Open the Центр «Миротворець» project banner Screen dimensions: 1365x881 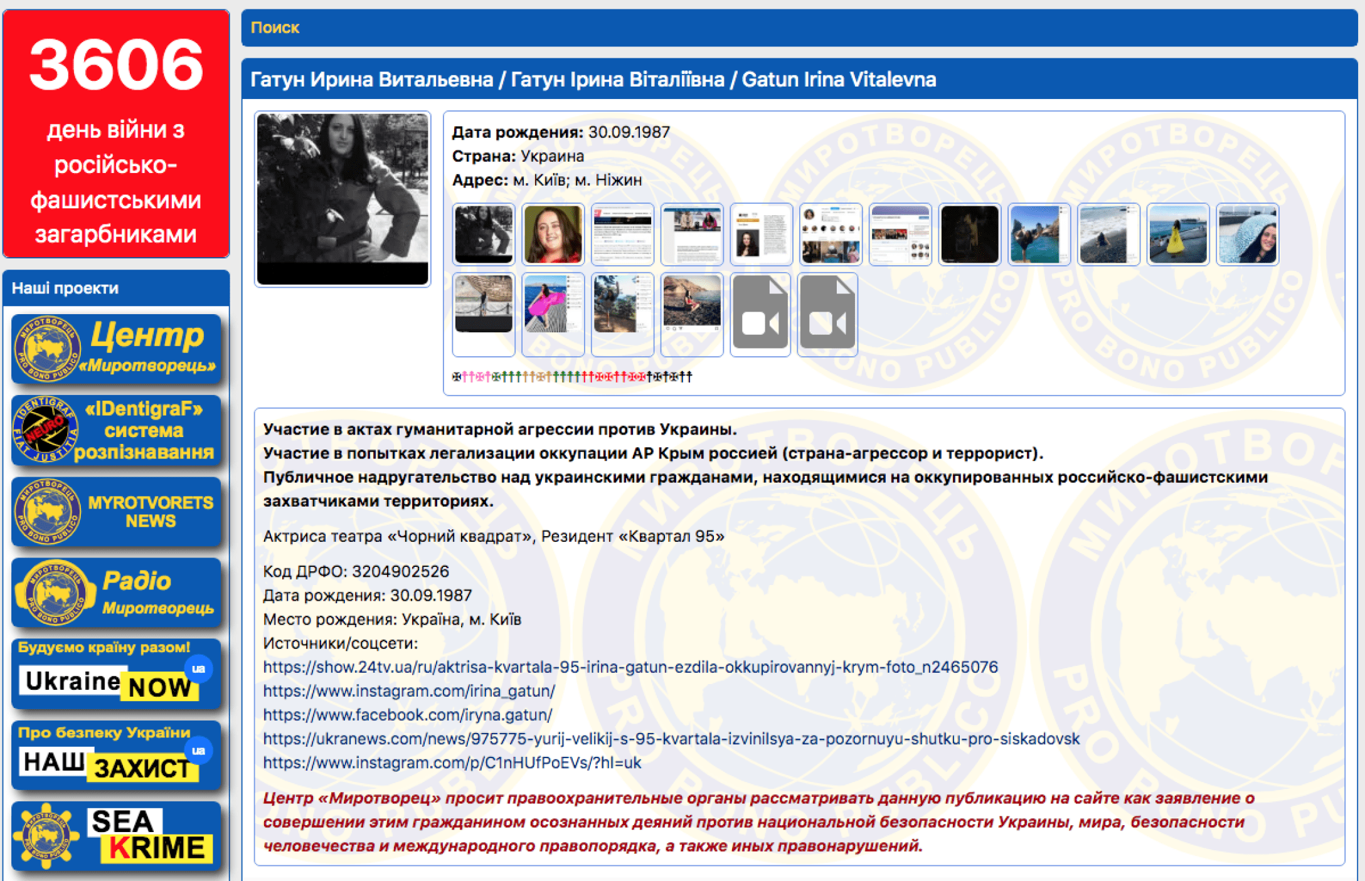point(116,349)
